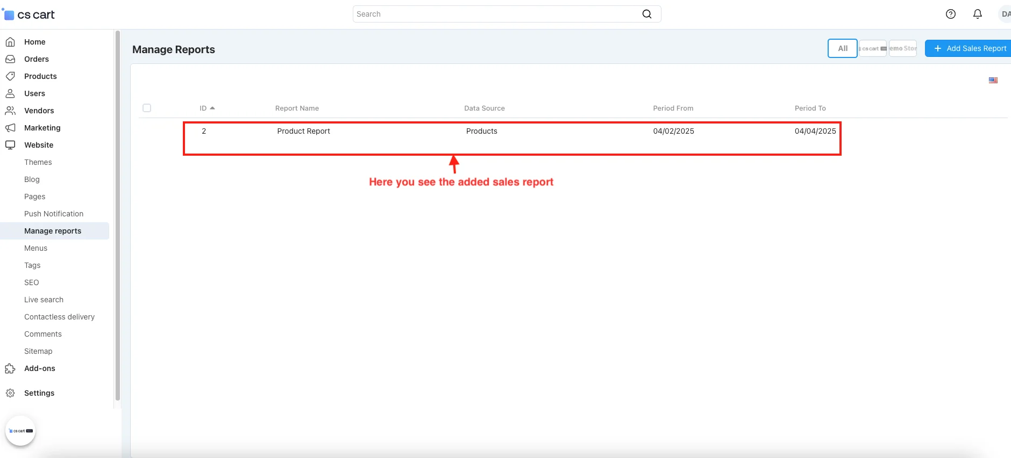The height and width of the screenshot is (458, 1011).
Task: Open the language flag selector
Action: click(993, 81)
